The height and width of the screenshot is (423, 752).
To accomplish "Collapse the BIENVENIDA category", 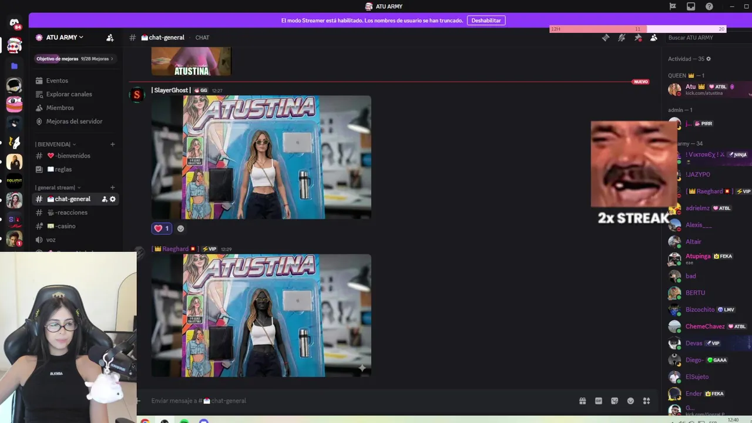I will (x=56, y=144).
